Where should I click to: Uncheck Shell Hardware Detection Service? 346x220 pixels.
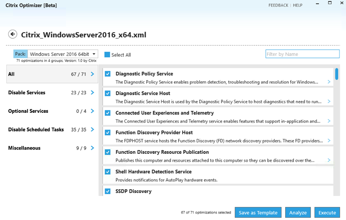point(108,172)
